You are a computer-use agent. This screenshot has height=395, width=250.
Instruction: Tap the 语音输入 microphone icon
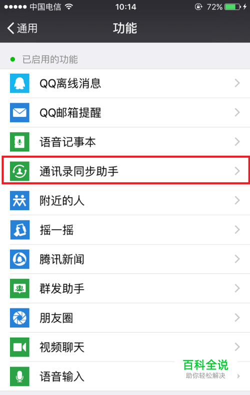pos(19,377)
